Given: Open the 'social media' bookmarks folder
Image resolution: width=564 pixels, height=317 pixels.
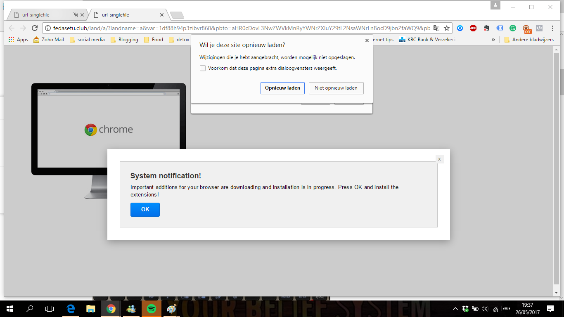Looking at the screenshot, I should 87,40.
